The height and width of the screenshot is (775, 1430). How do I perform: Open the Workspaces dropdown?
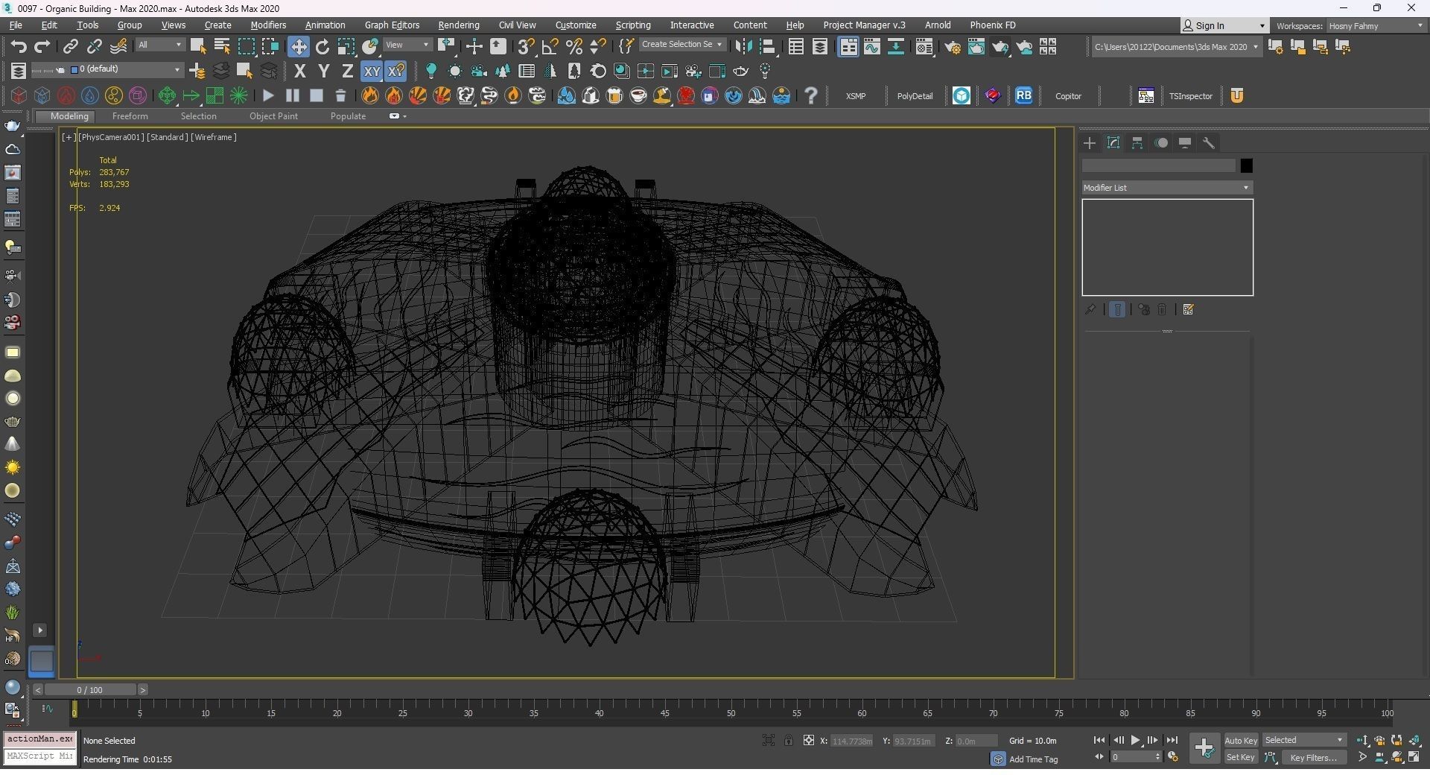click(1375, 26)
